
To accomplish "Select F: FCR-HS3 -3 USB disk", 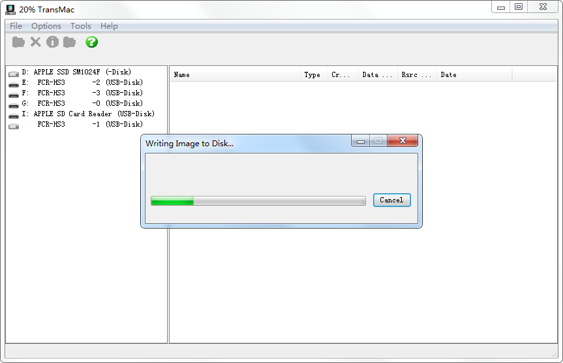I will (82, 93).
